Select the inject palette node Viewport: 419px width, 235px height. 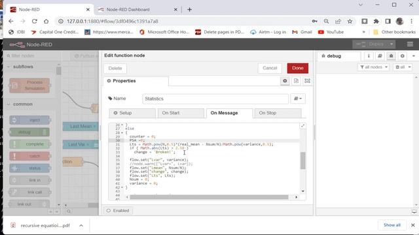pos(29,120)
